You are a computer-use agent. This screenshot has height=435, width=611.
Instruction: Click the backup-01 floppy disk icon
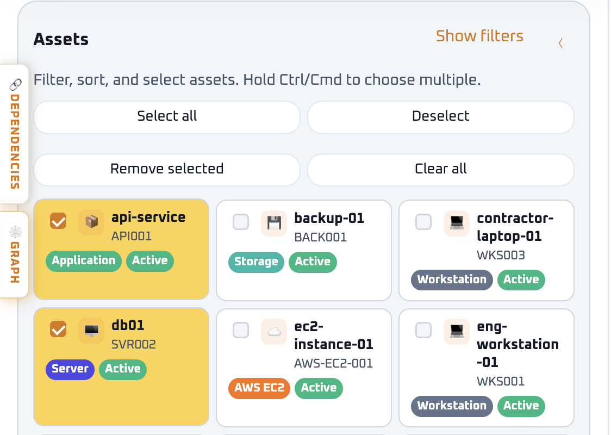pos(274,223)
